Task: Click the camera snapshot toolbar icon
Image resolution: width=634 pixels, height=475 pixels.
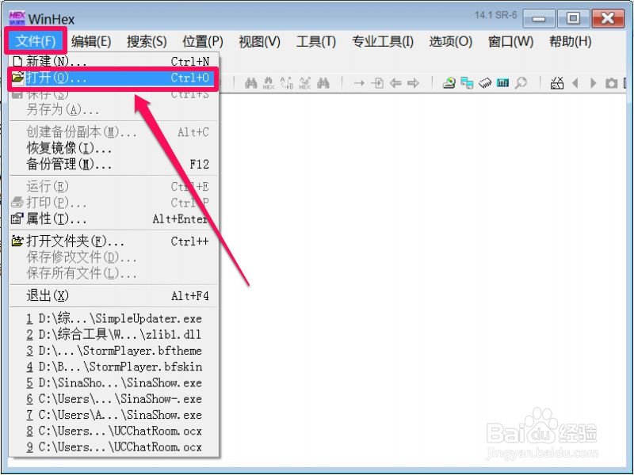Action: [x=611, y=83]
